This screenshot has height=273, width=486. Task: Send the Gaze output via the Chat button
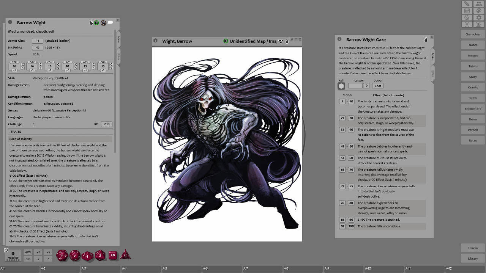(x=378, y=86)
